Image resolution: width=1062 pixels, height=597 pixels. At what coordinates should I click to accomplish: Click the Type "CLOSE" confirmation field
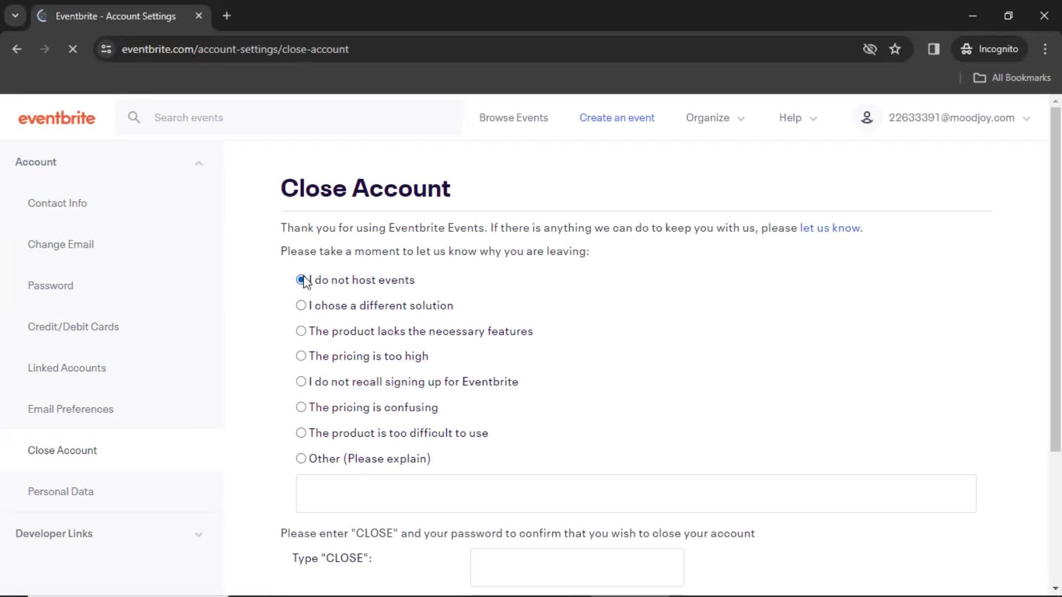(577, 567)
